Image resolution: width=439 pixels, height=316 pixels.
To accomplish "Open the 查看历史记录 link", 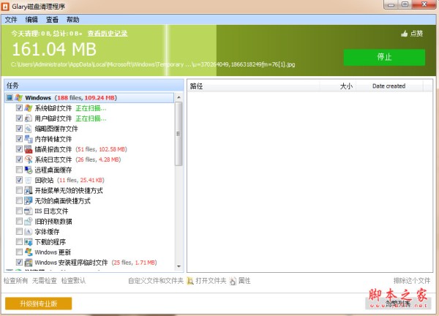I will (x=108, y=34).
